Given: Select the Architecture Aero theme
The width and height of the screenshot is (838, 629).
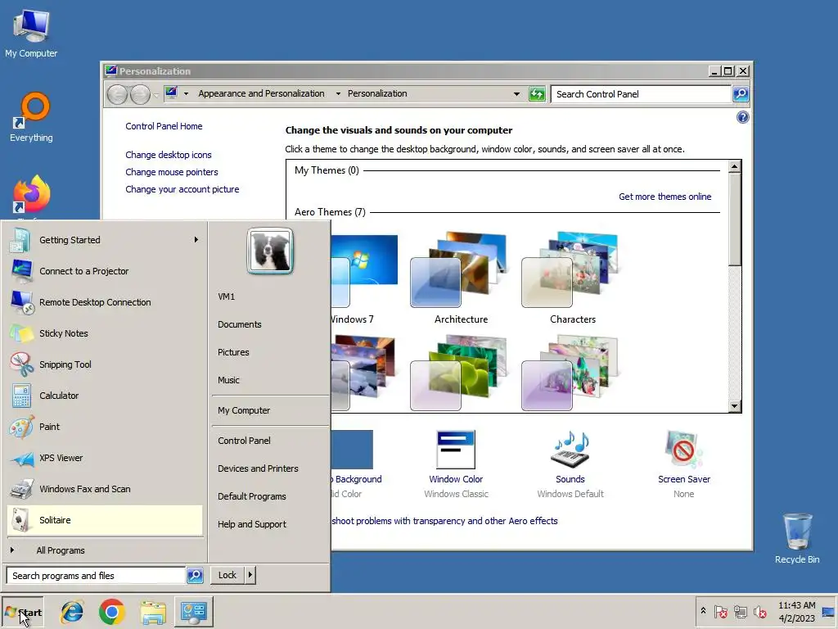Looking at the screenshot, I should (x=461, y=278).
